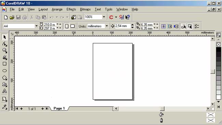The width and height of the screenshot is (222, 125).
Task: Switch to the Page 1 tab
Action: click(59, 108)
